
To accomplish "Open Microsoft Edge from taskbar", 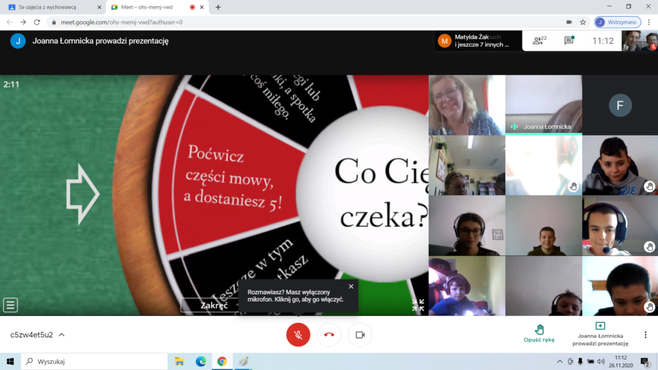I will (x=201, y=361).
